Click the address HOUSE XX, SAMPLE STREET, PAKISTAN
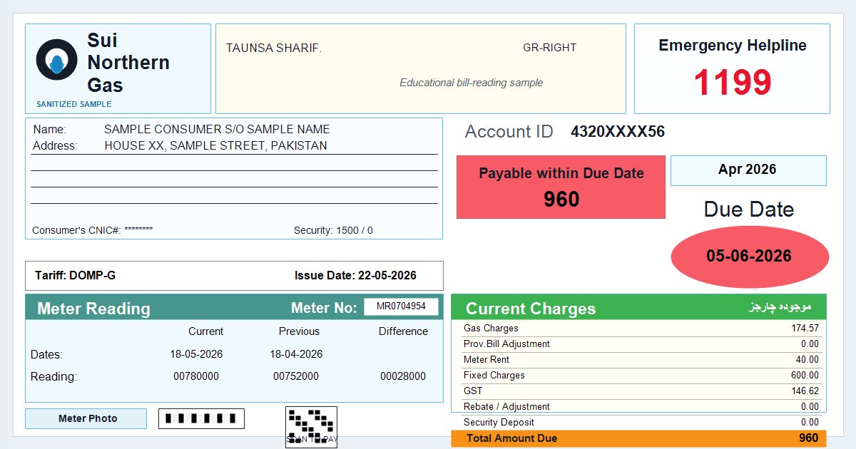Screen dimensions: 856x449 coord(215,146)
